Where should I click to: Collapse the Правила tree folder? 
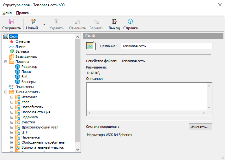tap(6, 62)
